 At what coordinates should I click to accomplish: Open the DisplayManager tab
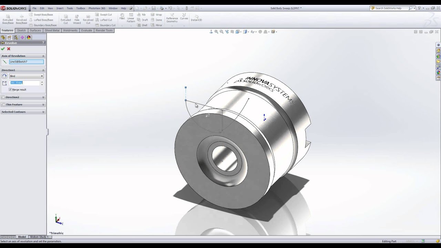click(x=29, y=37)
